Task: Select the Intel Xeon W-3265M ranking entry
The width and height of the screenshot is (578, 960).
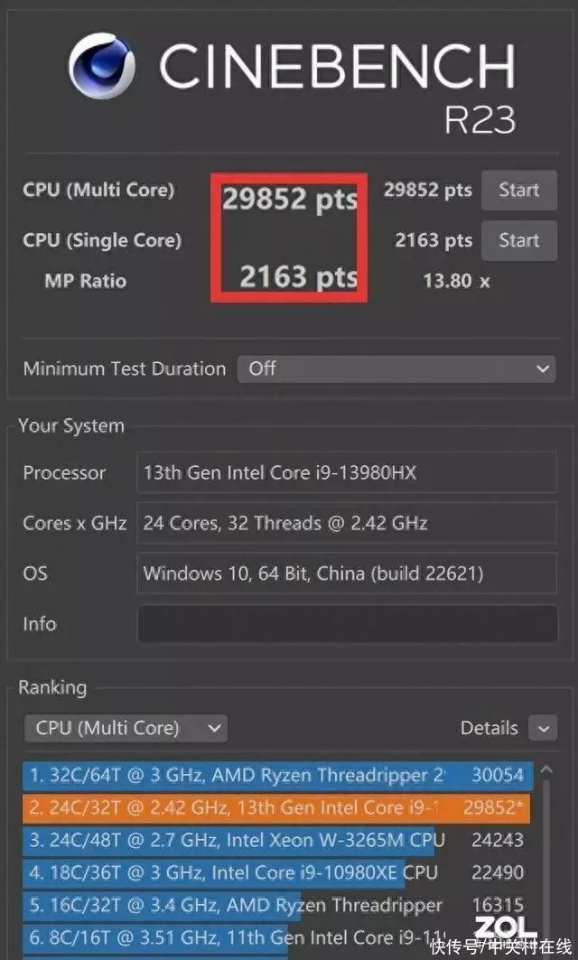Action: click(x=276, y=840)
